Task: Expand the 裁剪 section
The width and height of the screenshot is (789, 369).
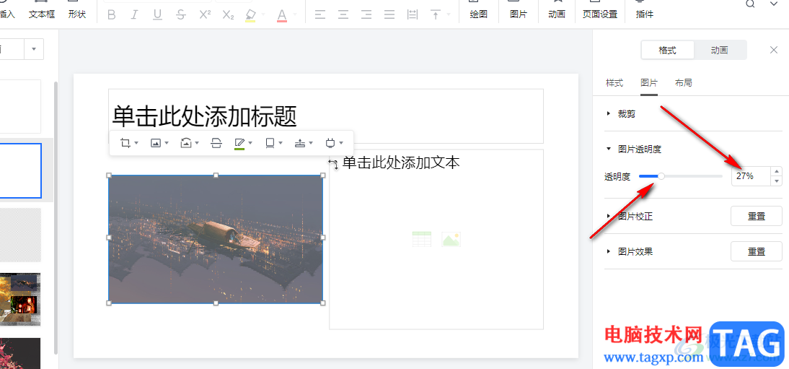Action: (627, 113)
